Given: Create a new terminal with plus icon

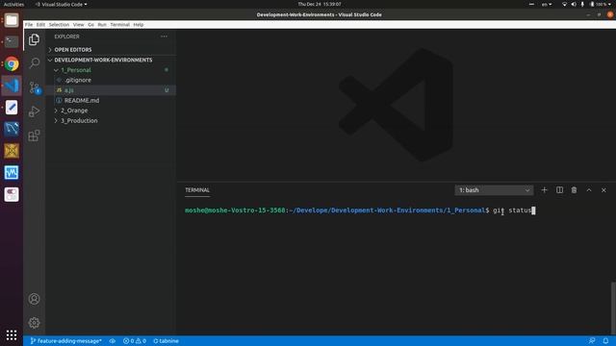Looking at the screenshot, I should click(544, 190).
